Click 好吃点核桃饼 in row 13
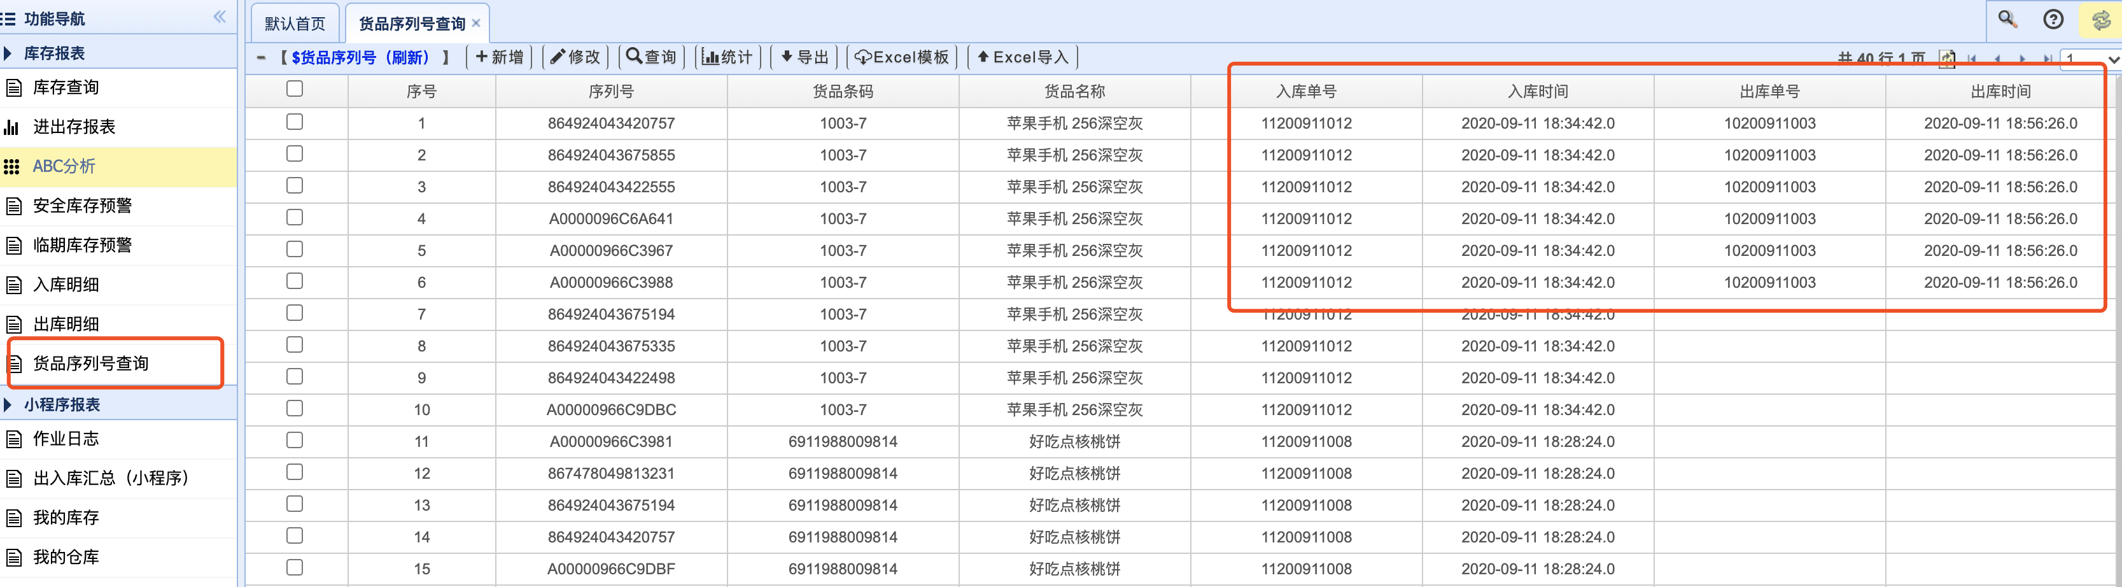 point(1074,505)
